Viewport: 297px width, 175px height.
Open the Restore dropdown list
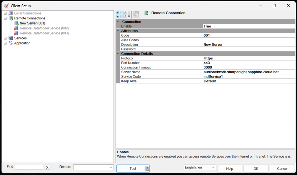pyautogui.click(x=111, y=168)
